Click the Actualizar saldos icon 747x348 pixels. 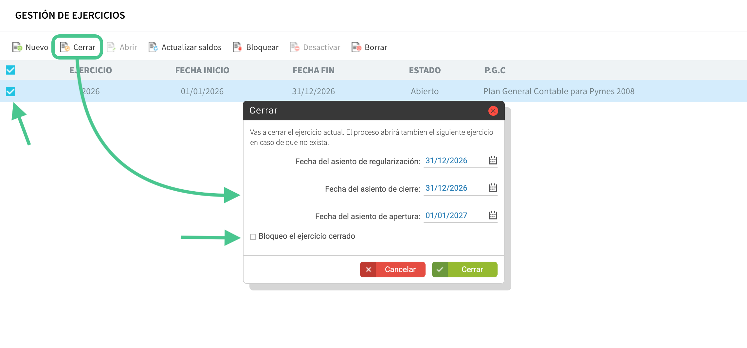(x=153, y=47)
